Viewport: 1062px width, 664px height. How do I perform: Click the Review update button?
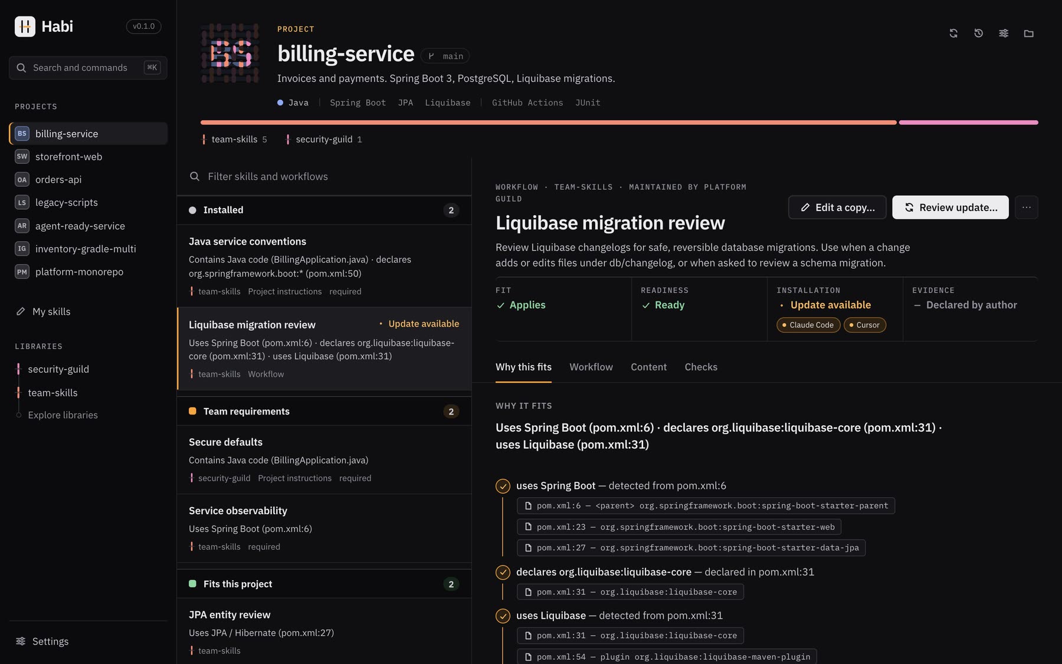pyautogui.click(x=950, y=208)
